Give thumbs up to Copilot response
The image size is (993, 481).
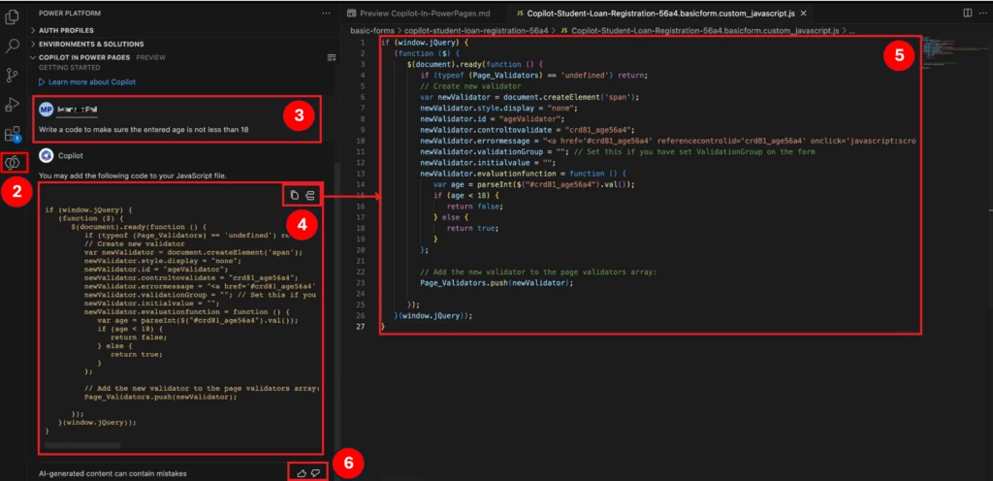coord(301,472)
